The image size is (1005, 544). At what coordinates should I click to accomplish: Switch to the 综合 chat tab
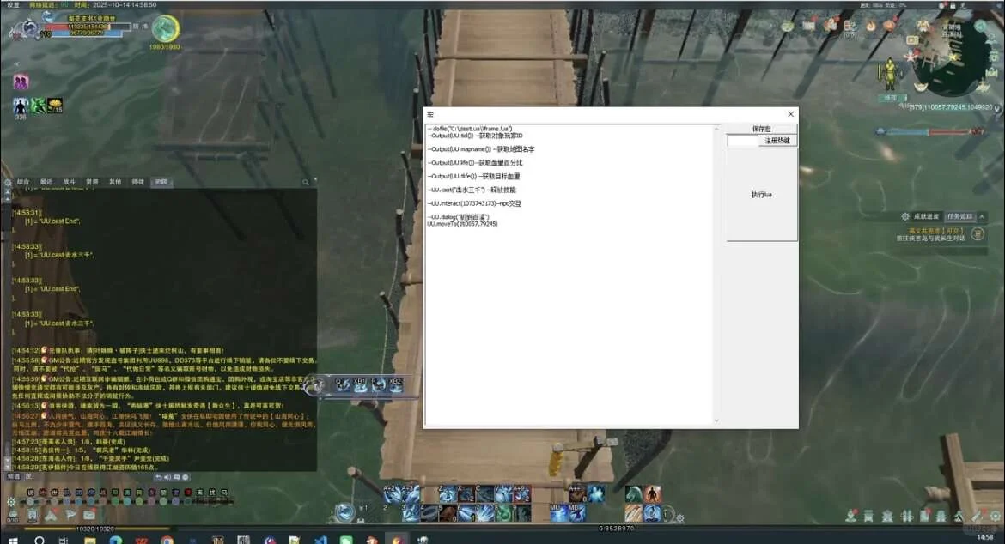[23, 182]
